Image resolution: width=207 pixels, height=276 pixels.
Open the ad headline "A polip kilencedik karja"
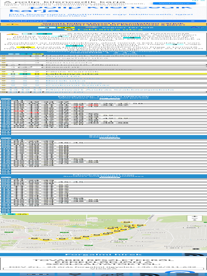64,2
